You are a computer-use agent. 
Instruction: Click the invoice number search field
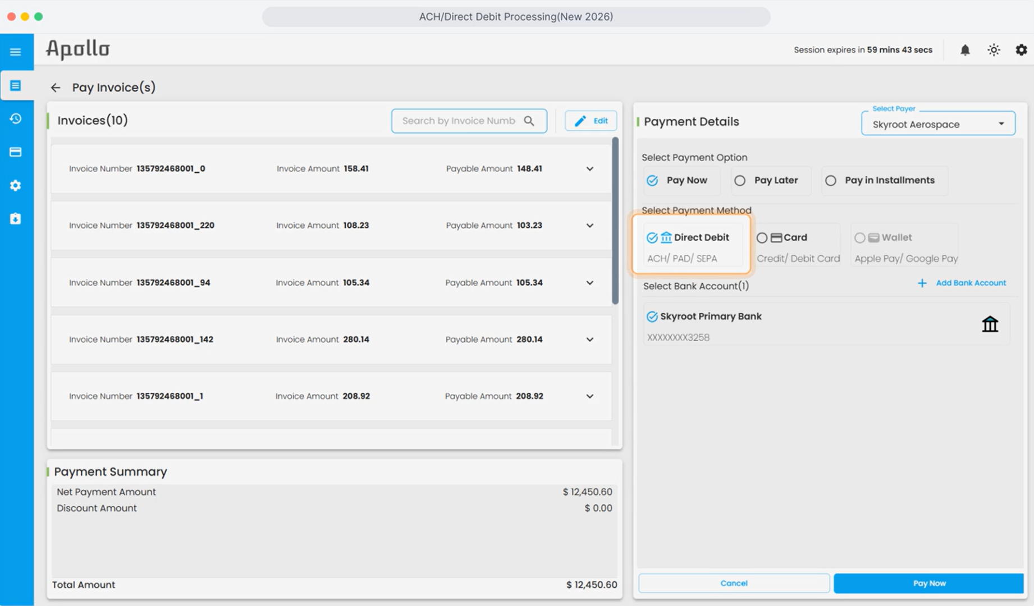(469, 121)
